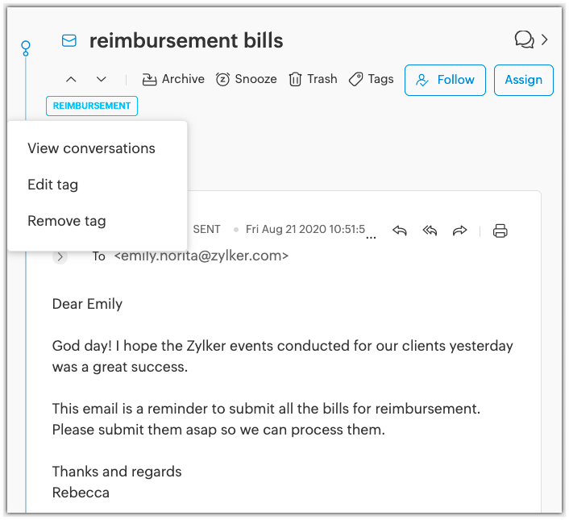Select Remove tag menu entry
Screen dimensions: 569x520
click(x=66, y=221)
